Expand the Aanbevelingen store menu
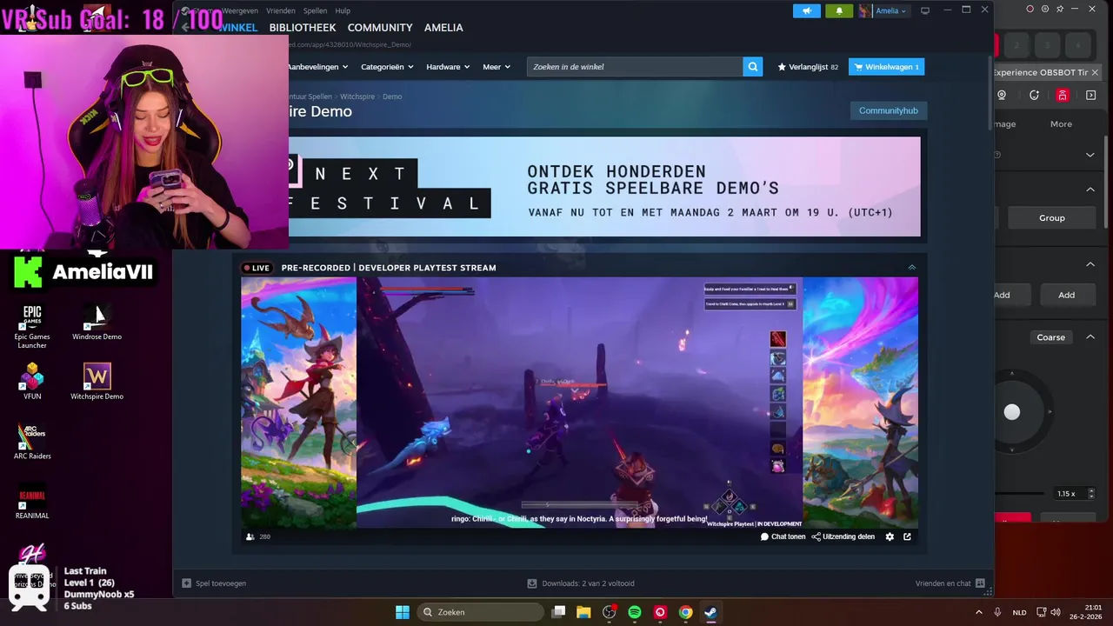 (318, 67)
